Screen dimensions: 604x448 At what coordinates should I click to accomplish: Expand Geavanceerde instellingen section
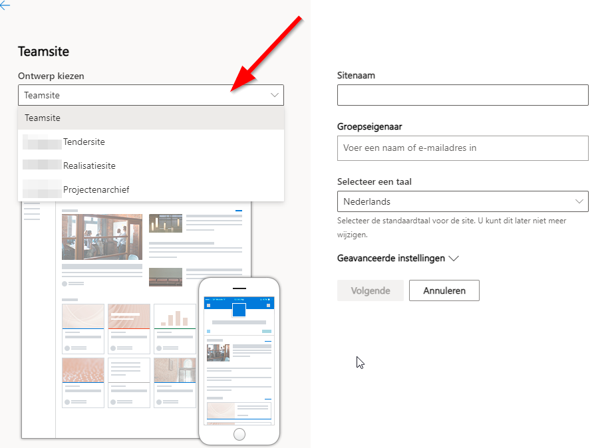[x=398, y=259]
